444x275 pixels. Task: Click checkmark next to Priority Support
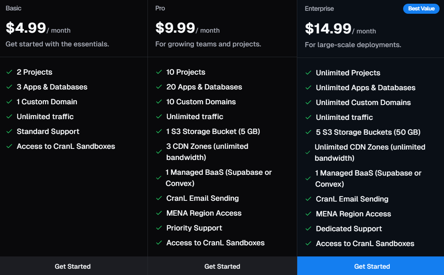[159, 228]
